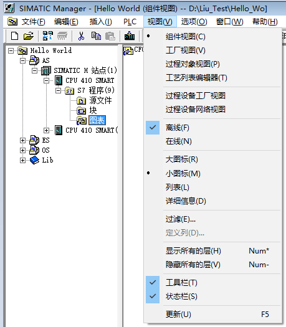Click the first CPU 410 SMART icon
The image size is (286, 327).
(59, 80)
